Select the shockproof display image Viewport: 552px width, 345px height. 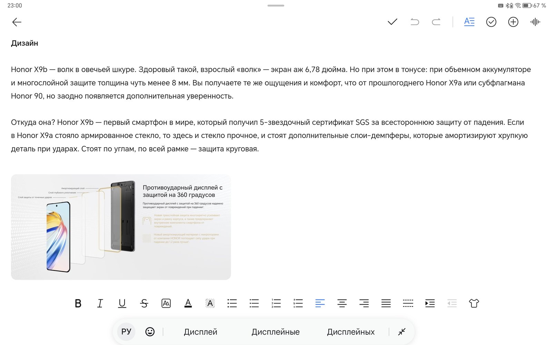click(121, 227)
